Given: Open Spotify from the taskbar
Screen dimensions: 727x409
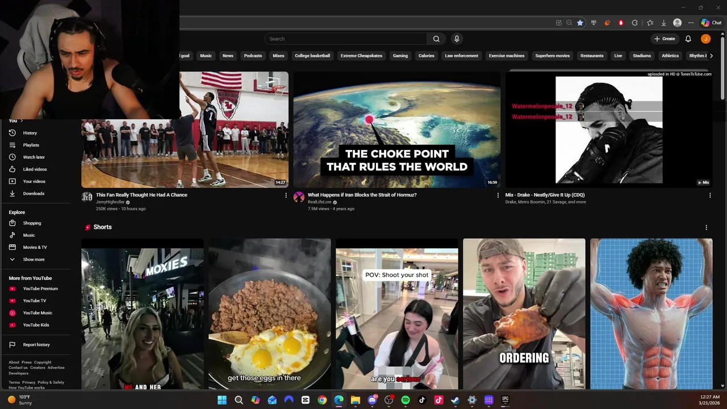Looking at the screenshot, I should pos(406,400).
